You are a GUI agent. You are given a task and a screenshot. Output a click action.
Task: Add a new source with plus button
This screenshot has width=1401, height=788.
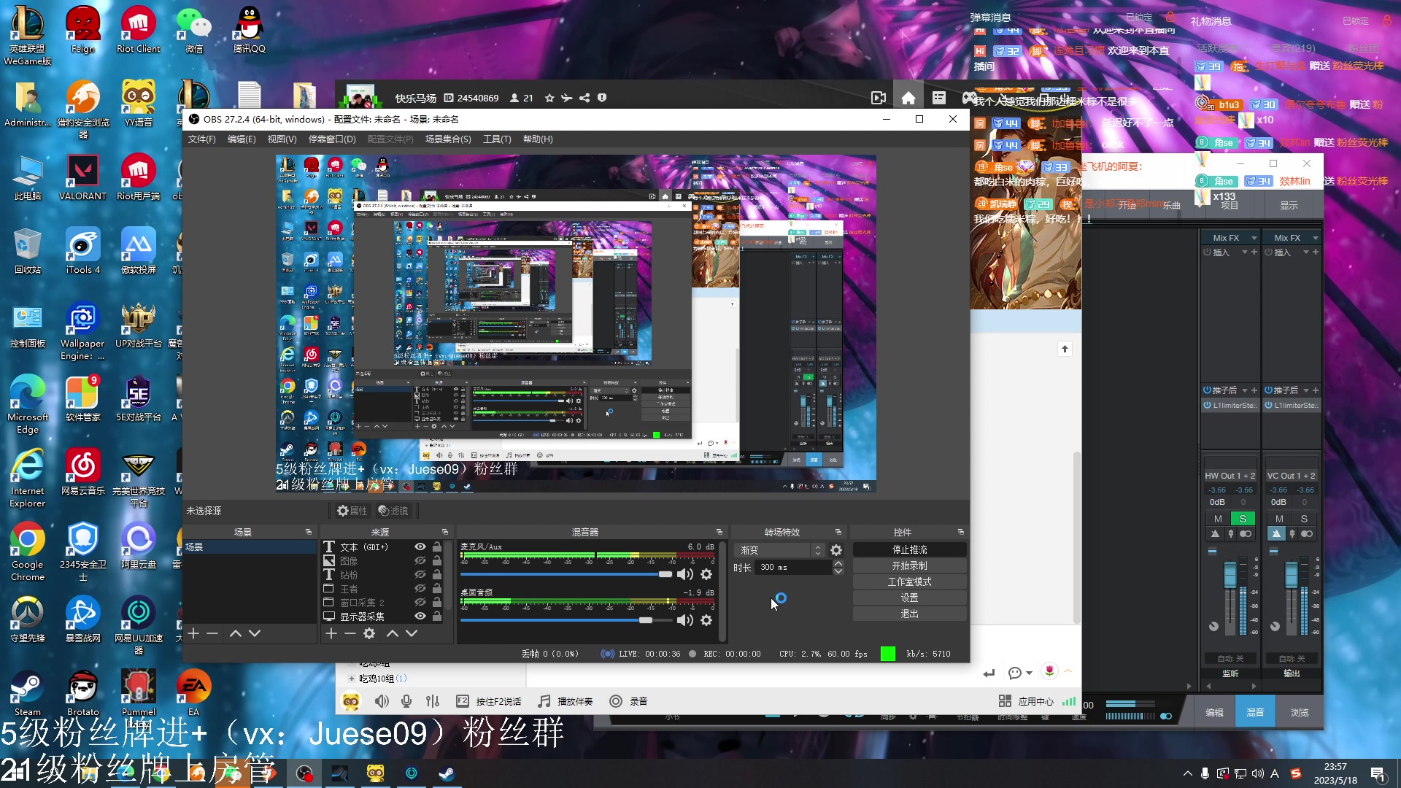(331, 633)
